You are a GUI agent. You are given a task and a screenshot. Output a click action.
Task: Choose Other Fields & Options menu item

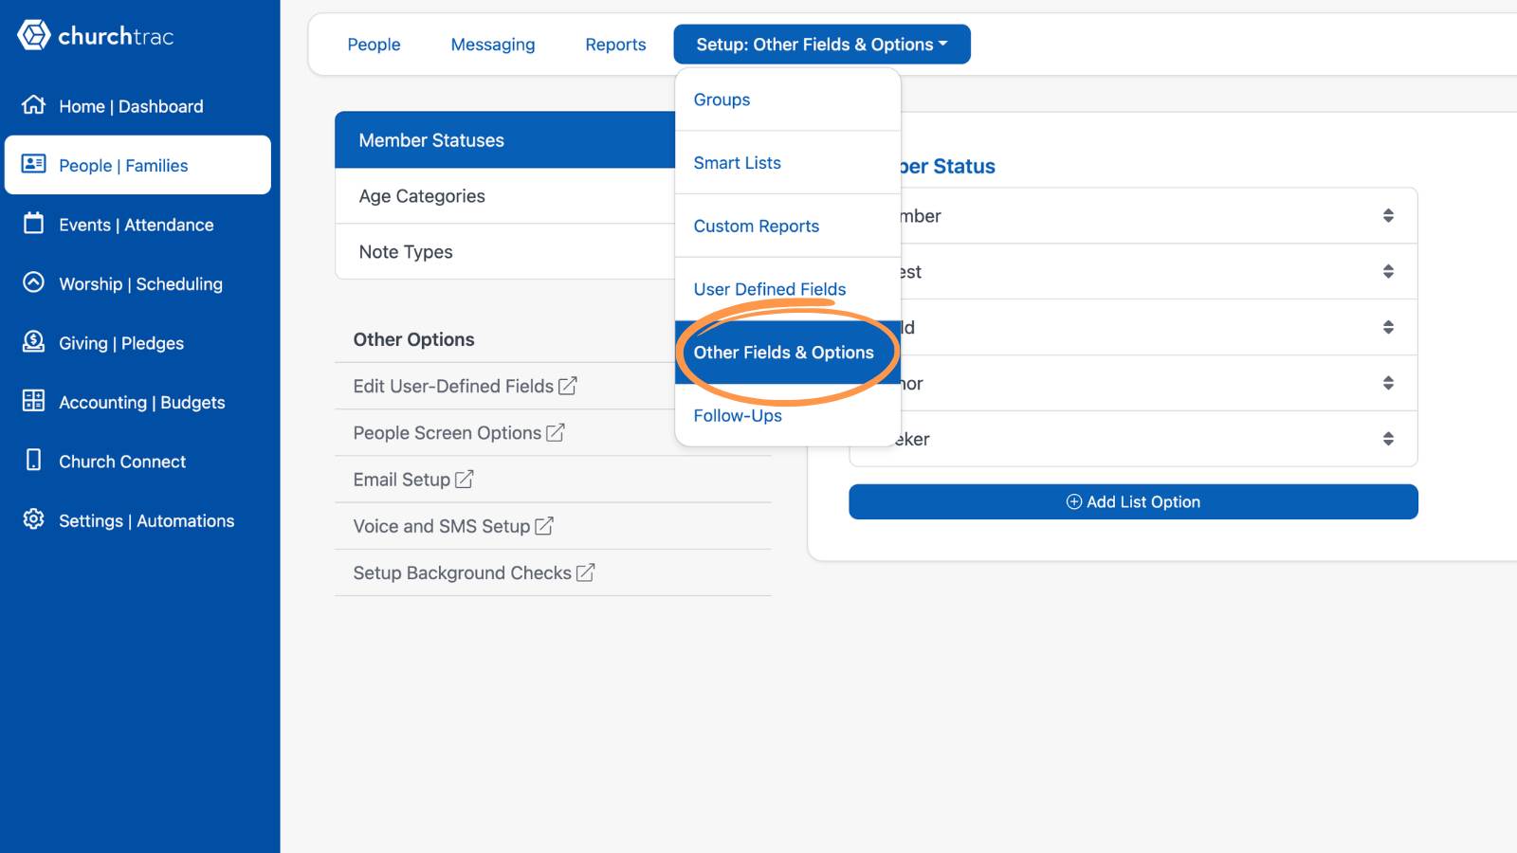[x=788, y=353]
